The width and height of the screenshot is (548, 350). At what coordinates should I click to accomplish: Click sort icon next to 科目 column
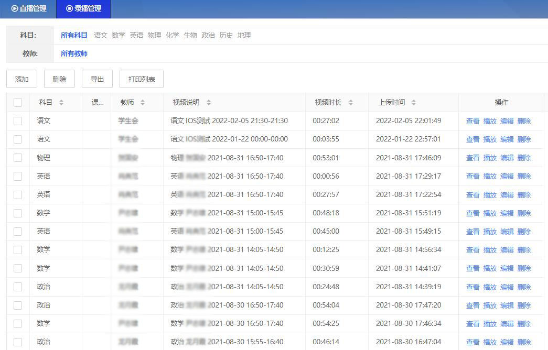tap(61, 103)
